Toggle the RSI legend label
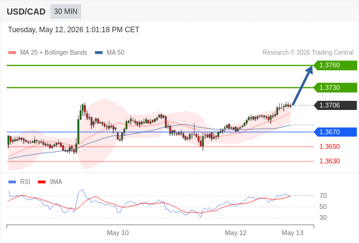The height and width of the screenshot is (243, 359). (x=25, y=182)
